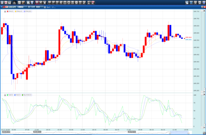Viewport: 206px width, 135px height.
Task: Toggle the %K(9) stochastic legend
Action: [10, 95]
